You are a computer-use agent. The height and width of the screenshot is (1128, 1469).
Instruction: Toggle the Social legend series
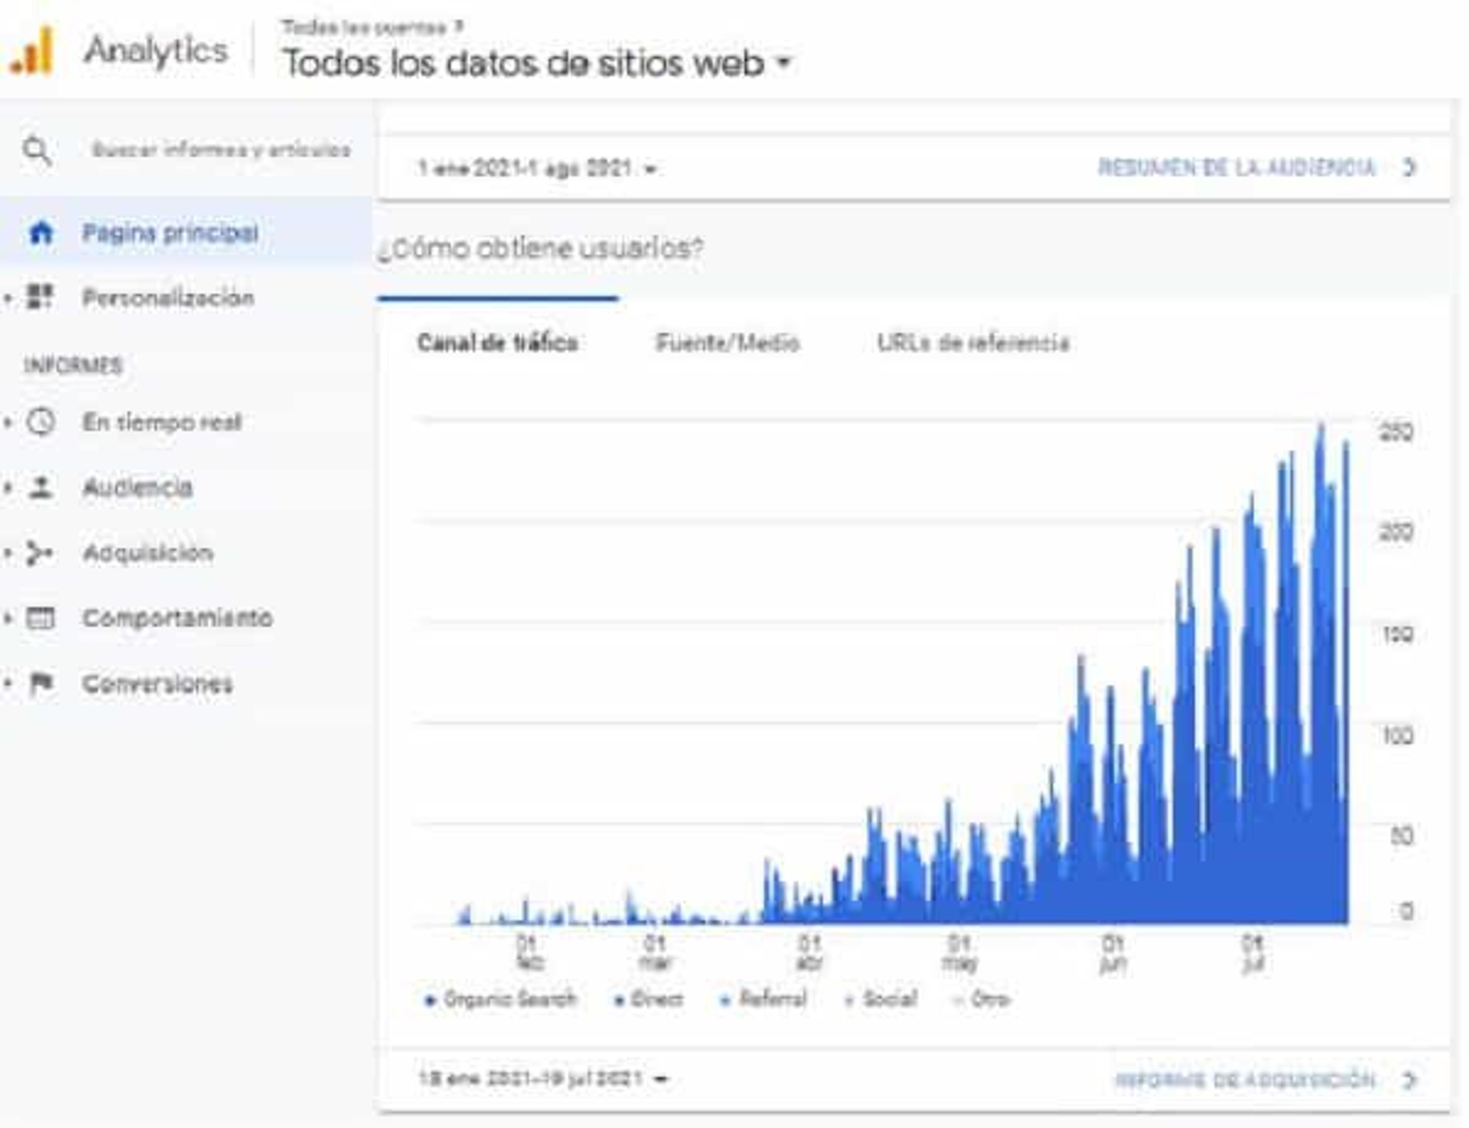[x=881, y=1000]
